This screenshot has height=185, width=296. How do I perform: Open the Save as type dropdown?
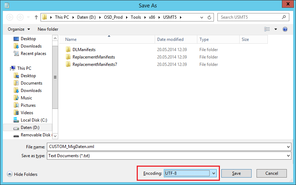289,155
